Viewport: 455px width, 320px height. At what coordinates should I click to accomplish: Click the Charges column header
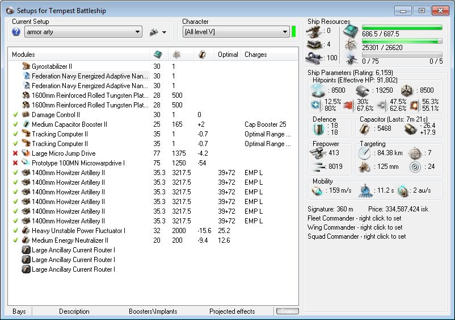click(x=269, y=55)
